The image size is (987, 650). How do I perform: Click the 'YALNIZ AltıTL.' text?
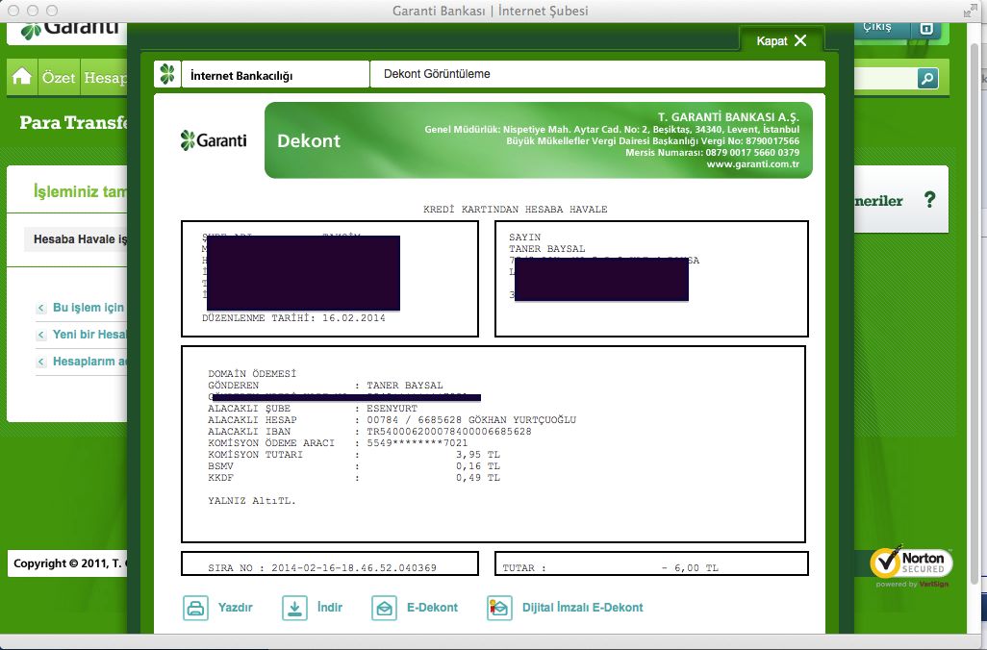[252, 501]
